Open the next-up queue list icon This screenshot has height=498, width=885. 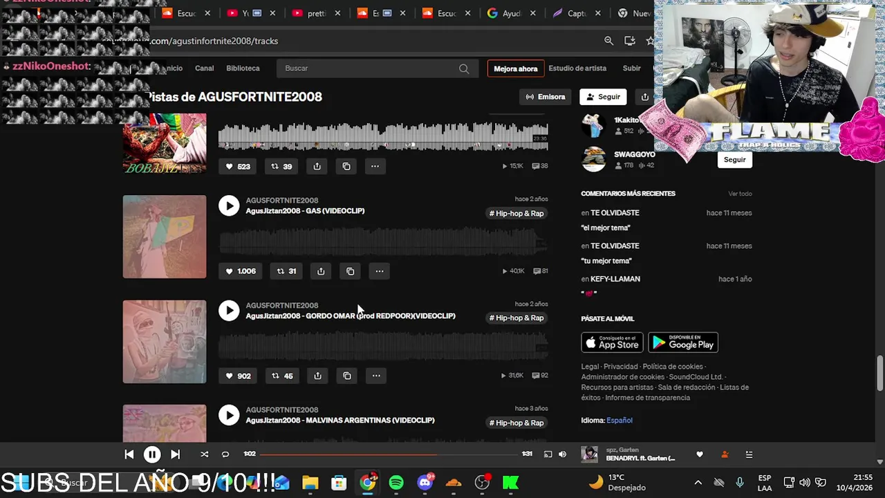(749, 454)
